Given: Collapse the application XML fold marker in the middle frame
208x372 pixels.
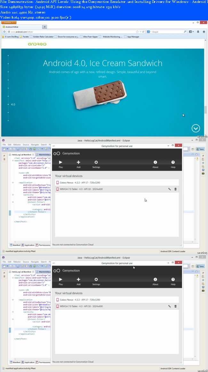Looking at the screenshot, I should pyautogui.click(x=13, y=183).
